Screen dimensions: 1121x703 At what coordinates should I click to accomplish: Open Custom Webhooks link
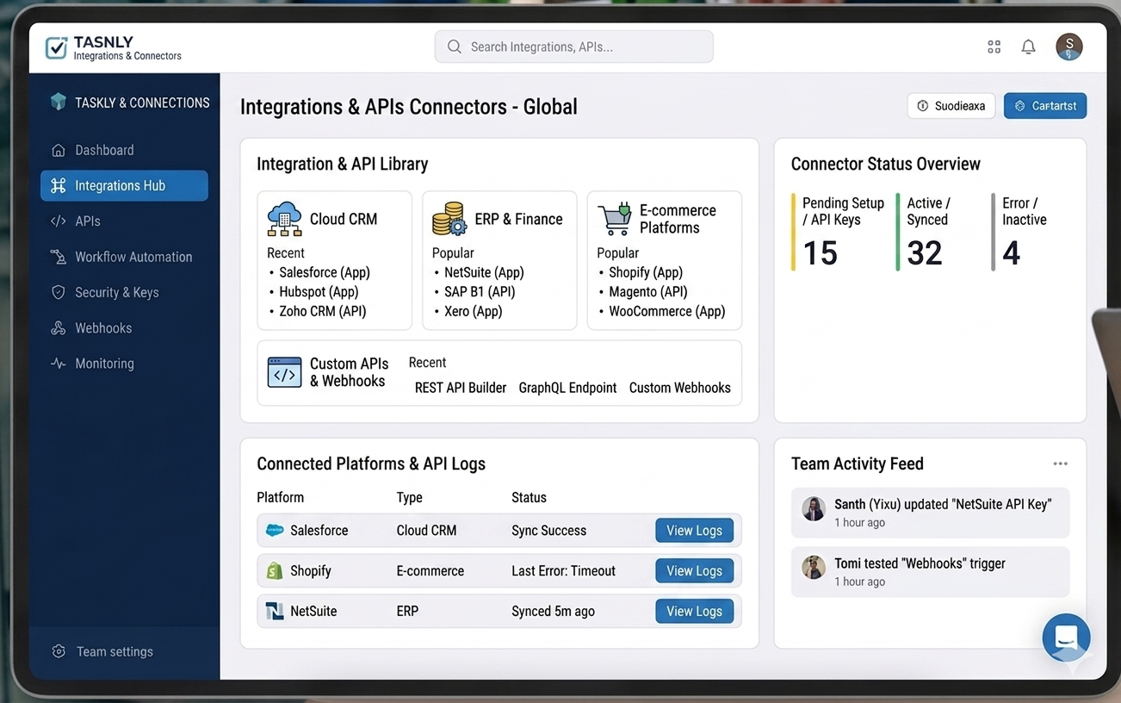[x=680, y=388]
